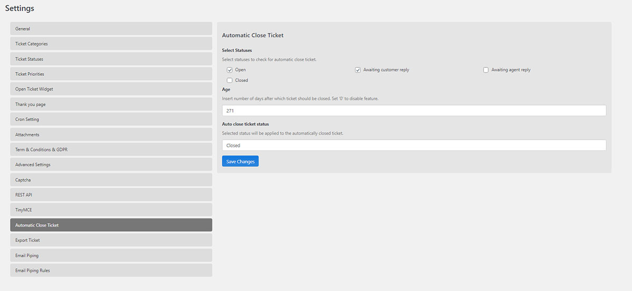Click the Select Statuses label
Screen dimensions: 632x291
(237, 51)
